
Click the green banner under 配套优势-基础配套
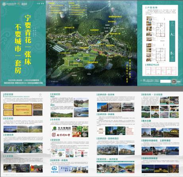coord(115,162)
